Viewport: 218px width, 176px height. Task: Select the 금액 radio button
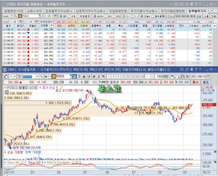61,16
